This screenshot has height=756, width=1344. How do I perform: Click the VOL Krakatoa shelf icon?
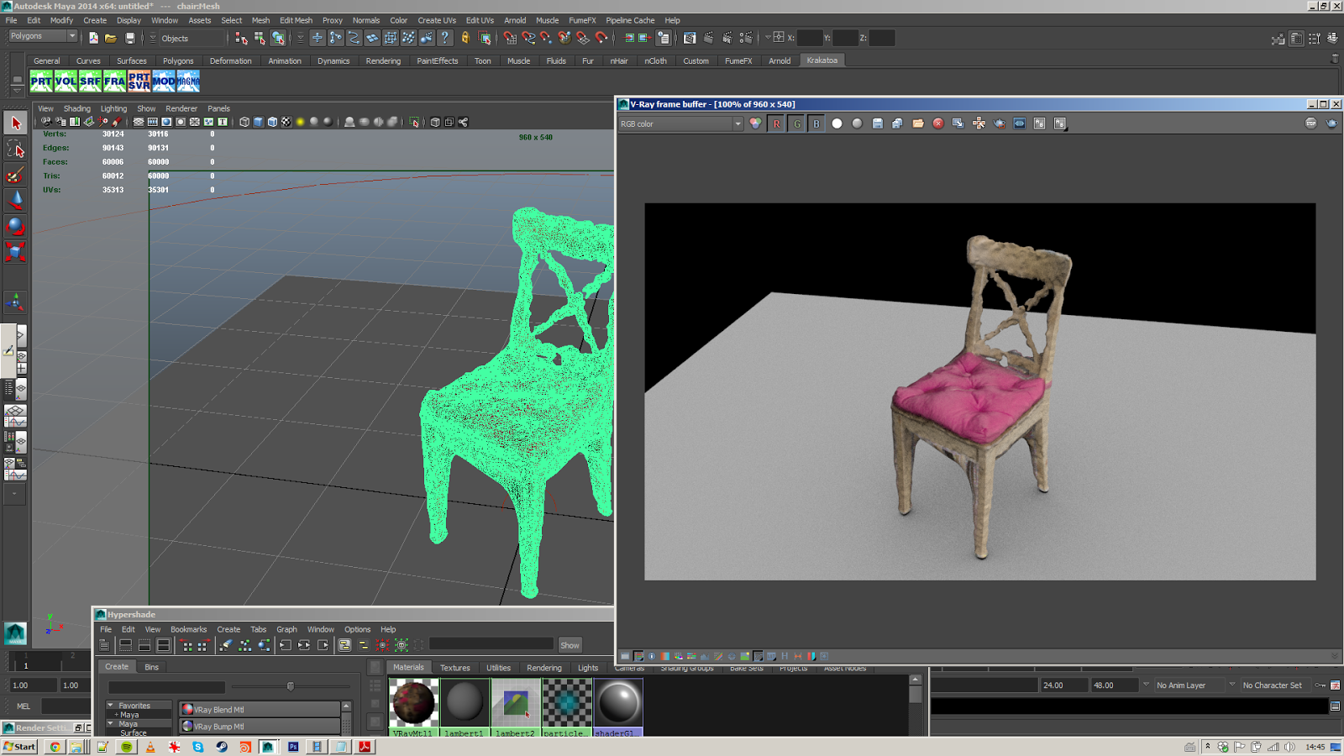pos(66,81)
